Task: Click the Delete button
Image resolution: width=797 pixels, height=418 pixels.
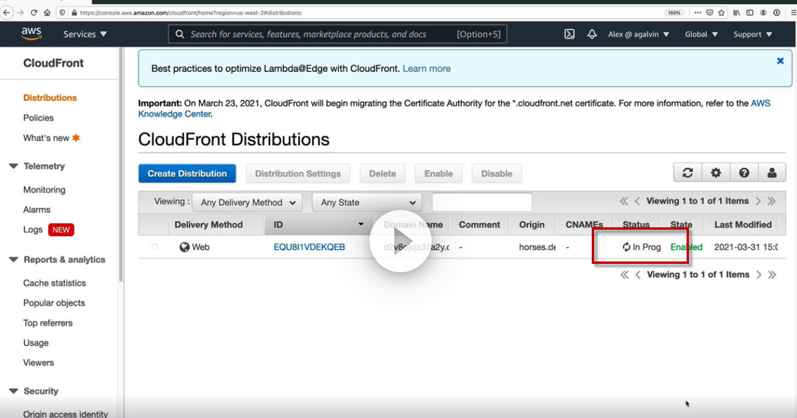Action: (x=382, y=173)
